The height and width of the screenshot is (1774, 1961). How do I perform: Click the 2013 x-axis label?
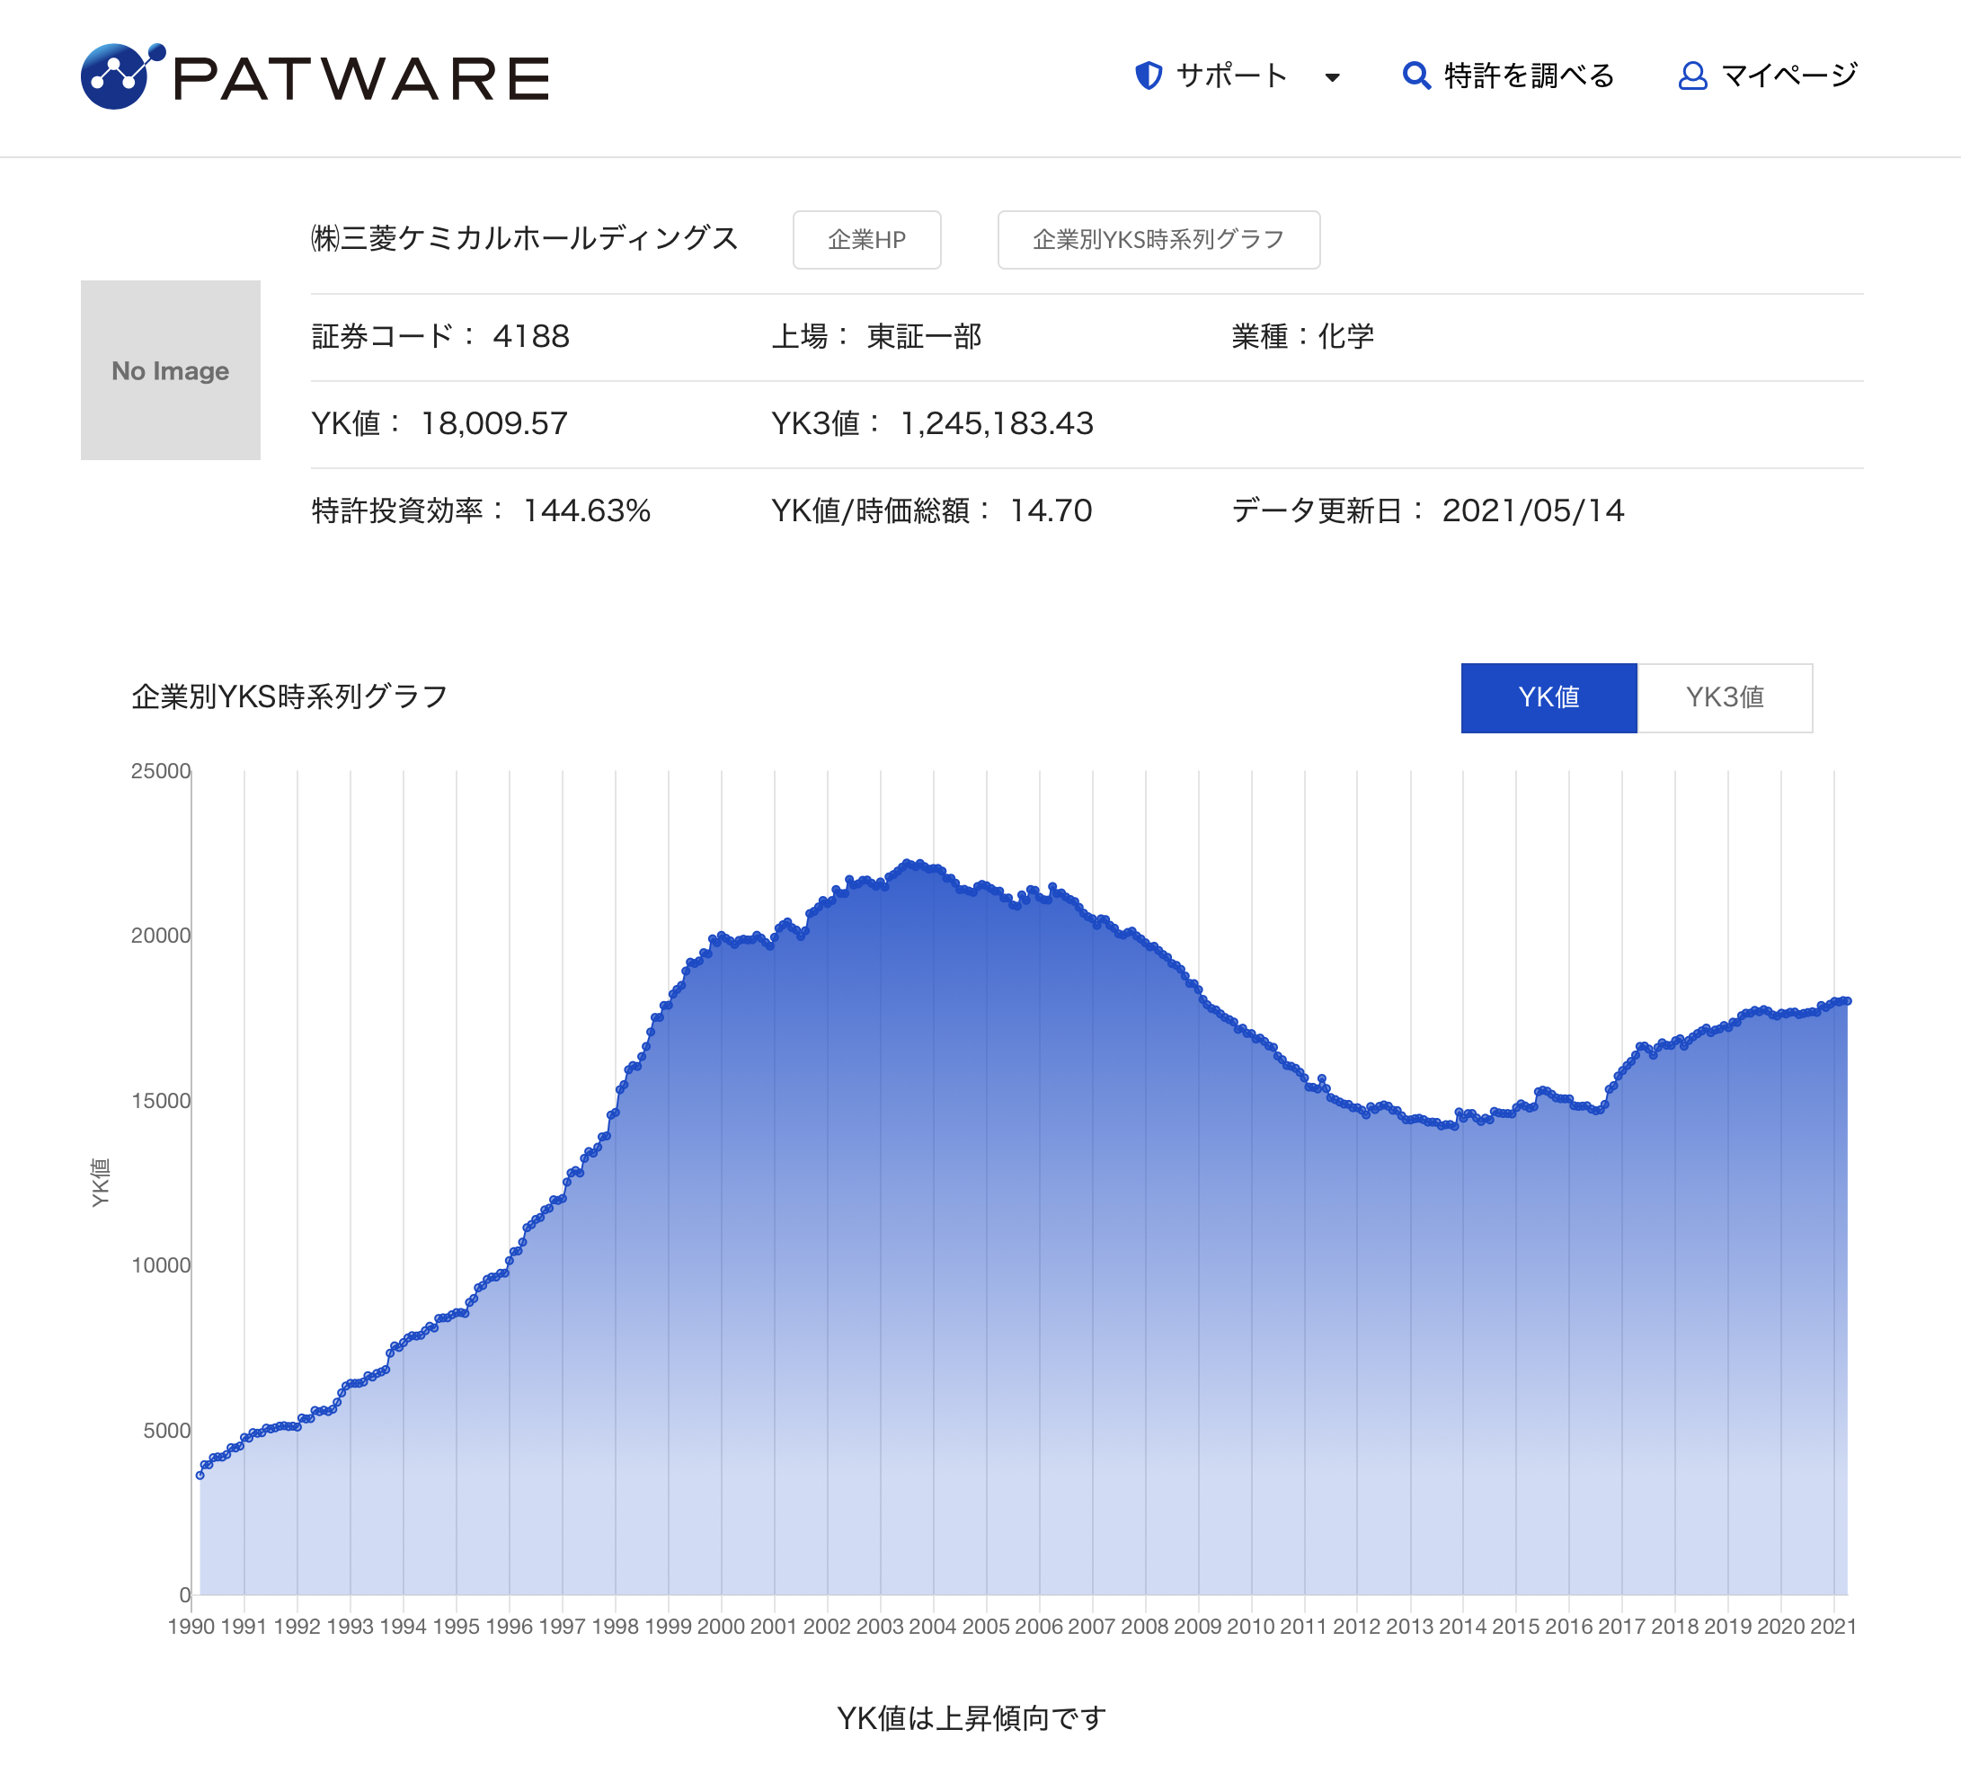(x=1409, y=1628)
